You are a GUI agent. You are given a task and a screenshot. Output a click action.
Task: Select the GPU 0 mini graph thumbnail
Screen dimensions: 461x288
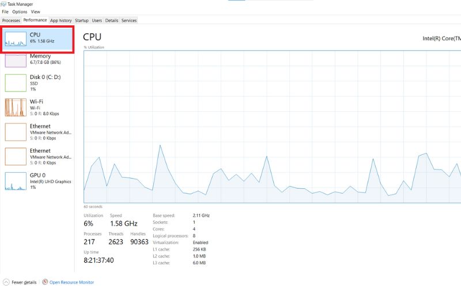(x=16, y=181)
